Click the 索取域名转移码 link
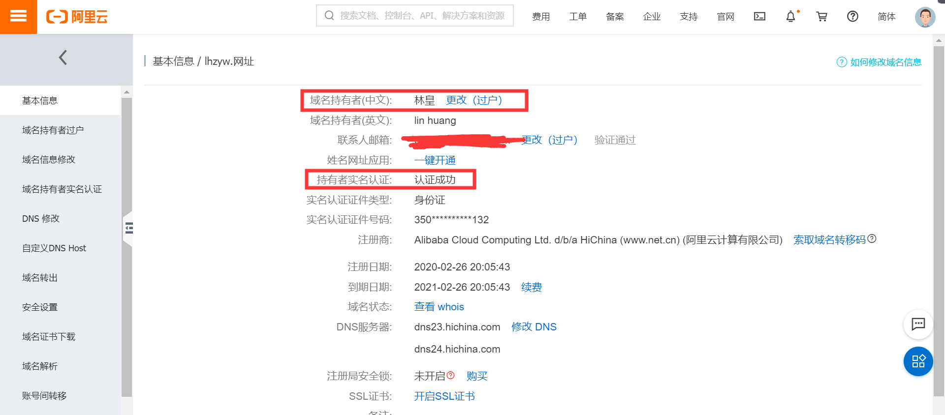This screenshot has width=945, height=415. (x=829, y=240)
